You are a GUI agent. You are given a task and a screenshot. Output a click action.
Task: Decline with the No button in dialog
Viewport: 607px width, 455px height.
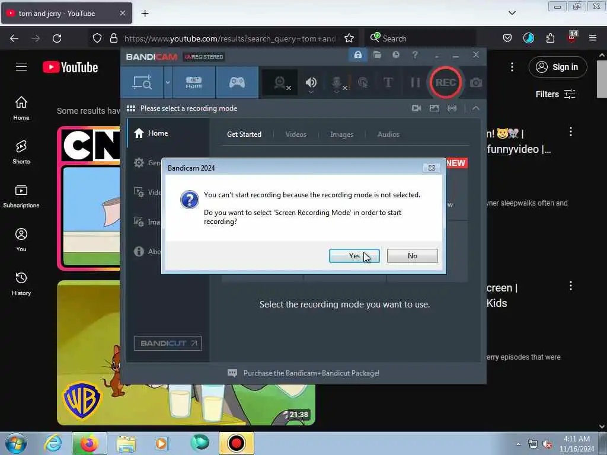pyautogui.click(x=413, y=256)
